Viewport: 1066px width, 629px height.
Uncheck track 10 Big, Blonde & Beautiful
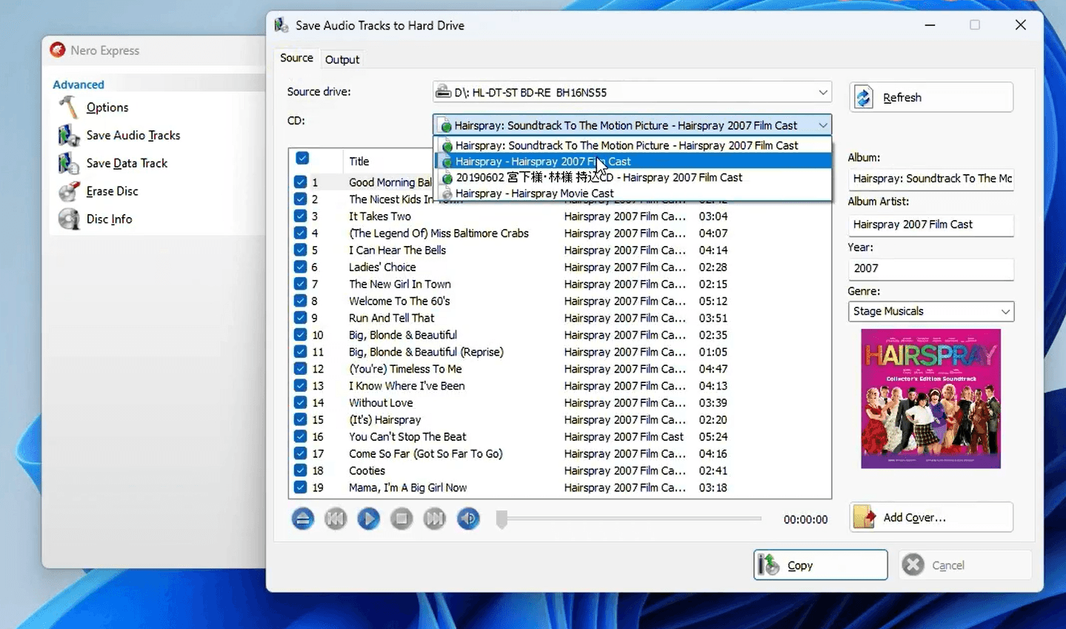tap(300, 335)
